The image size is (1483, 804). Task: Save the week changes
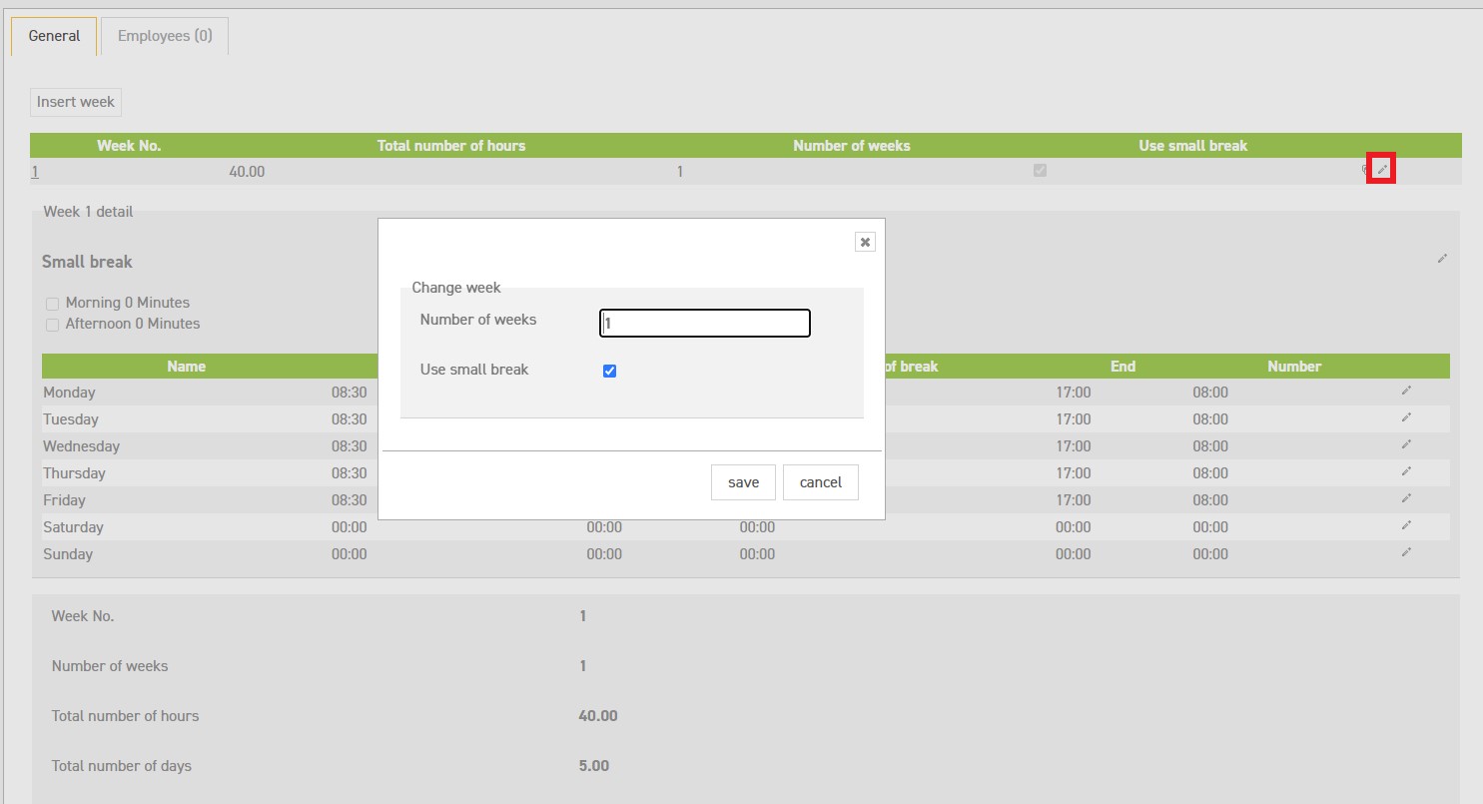744,482
